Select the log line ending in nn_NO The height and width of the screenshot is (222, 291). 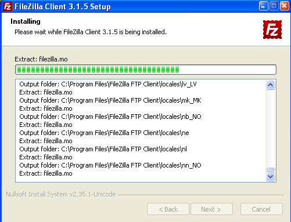pyautogui.click(x=110, y=165)
